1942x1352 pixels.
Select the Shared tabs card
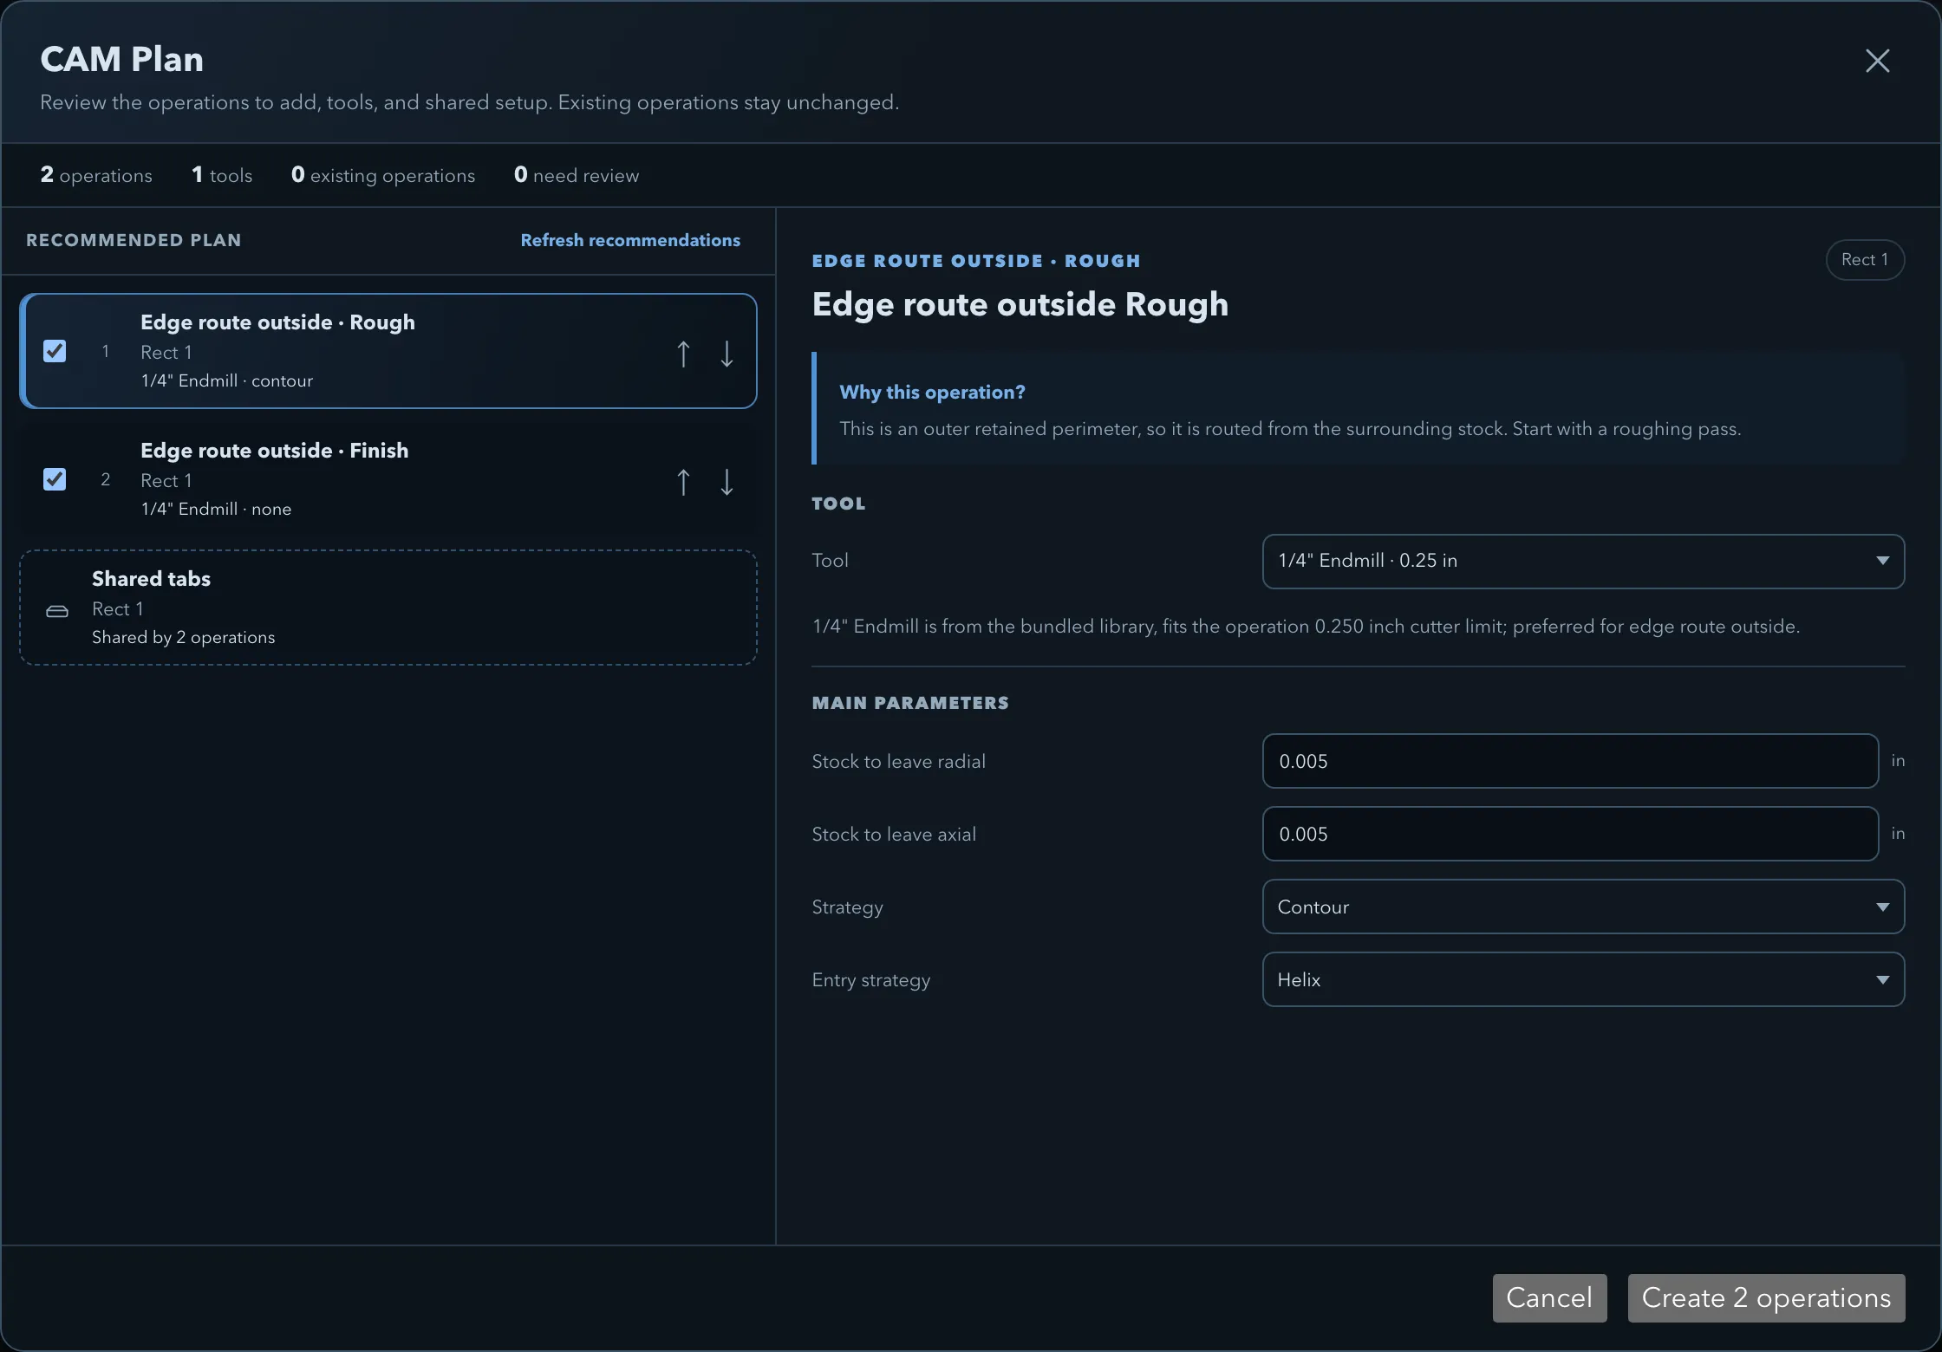click(x=388, y=608)
